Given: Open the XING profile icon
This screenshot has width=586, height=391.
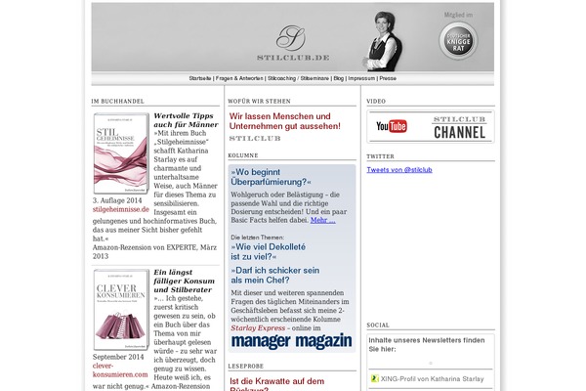Looking at the screenshot, I should [374, 378].
